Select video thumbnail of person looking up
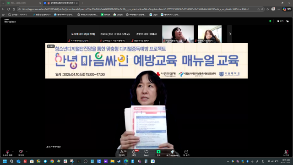The image size is (293, 165). pyautogui.click(x=178, y=34)
